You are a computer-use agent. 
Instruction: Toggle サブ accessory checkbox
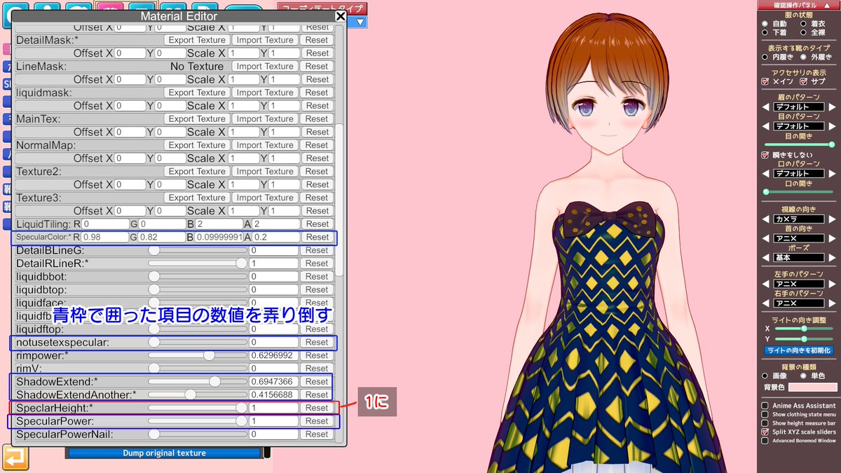click(x=803, y=81)
